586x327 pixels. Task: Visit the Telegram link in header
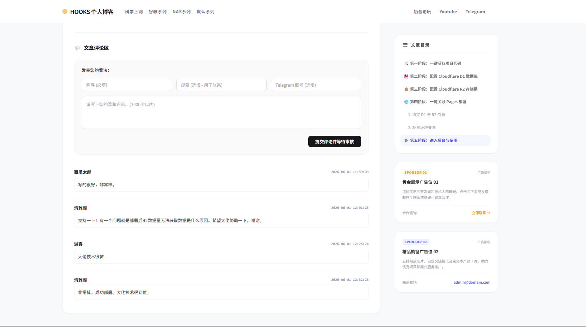(x=475, y=12)
